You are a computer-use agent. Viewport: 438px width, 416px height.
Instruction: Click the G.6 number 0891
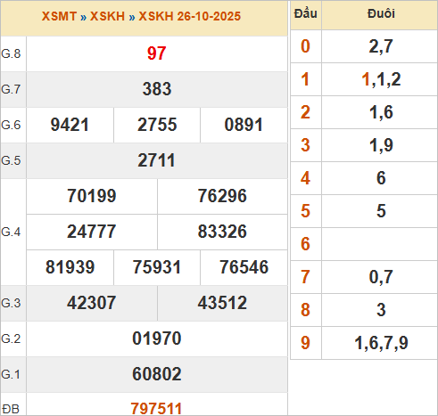244,125
